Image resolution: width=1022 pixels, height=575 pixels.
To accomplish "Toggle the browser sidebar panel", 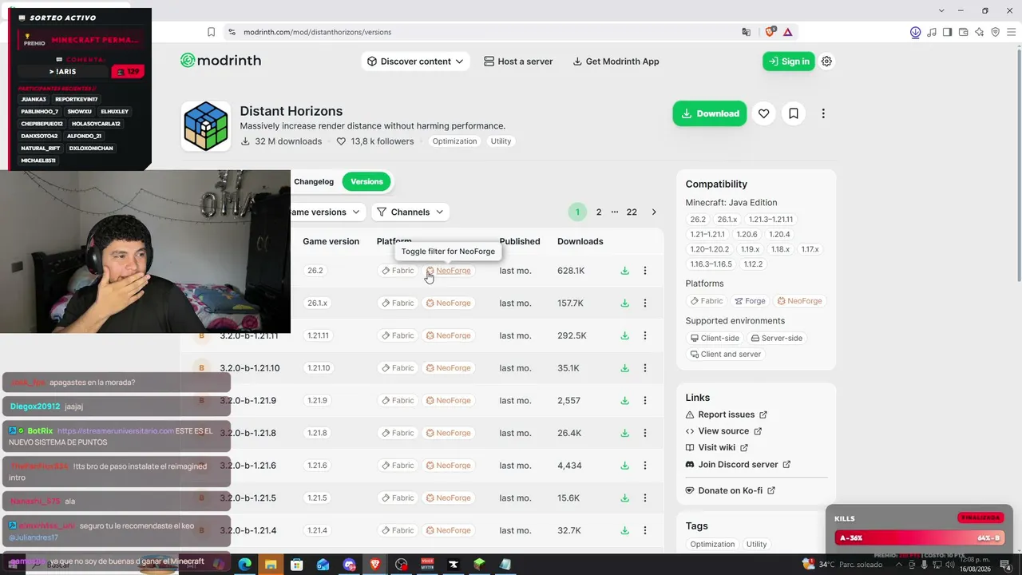I will coord(947,32).
